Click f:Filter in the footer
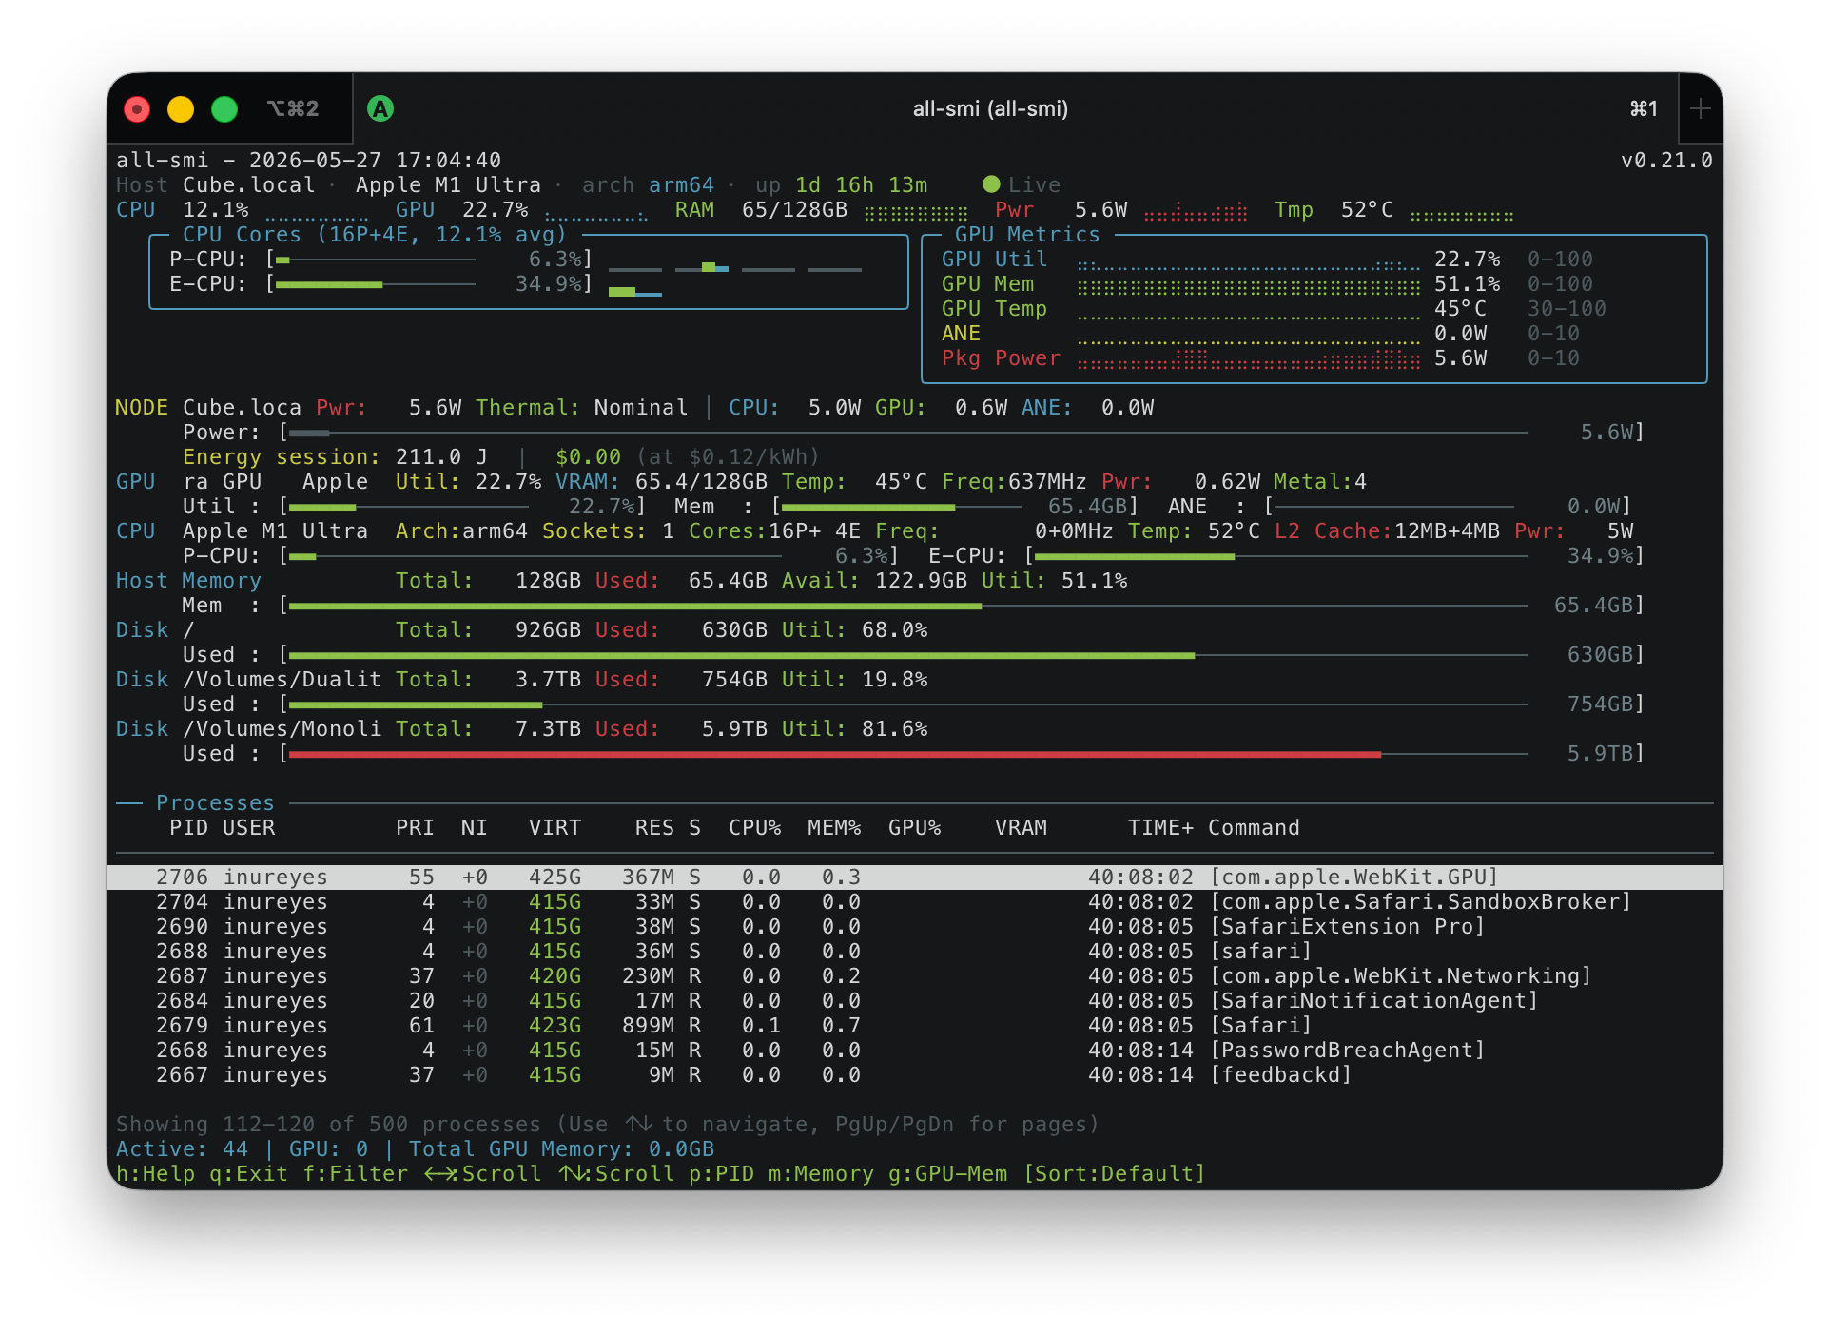Screen dimensions: 1830x1331 (355, 1174)
